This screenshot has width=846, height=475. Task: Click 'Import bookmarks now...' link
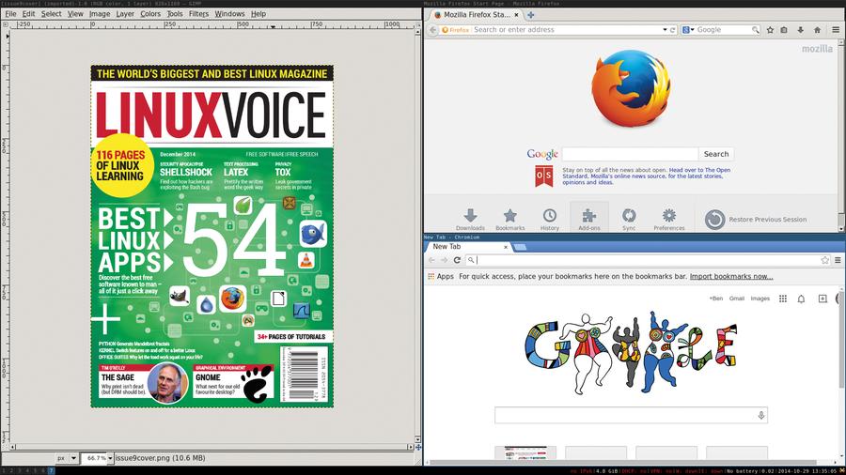[731, 276]
